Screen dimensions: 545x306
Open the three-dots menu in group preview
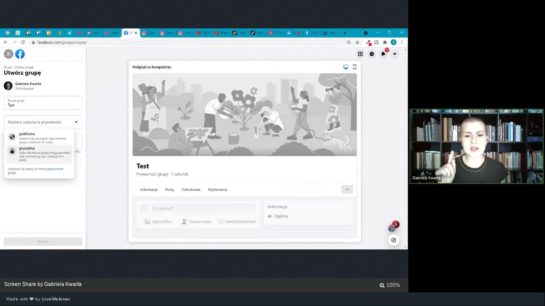tap(347, 189)
